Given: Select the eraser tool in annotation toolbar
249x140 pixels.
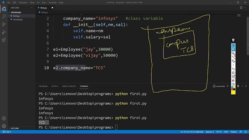Looking at the screenshot, I should pyautogui.click(x=233, y=61).
